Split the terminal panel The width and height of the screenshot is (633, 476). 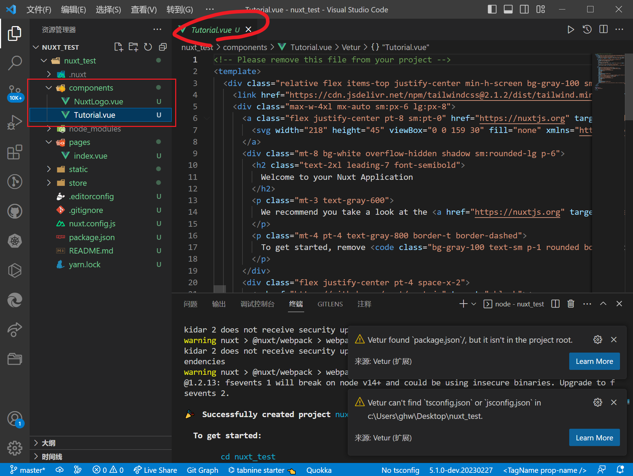[x=555, y=304]
